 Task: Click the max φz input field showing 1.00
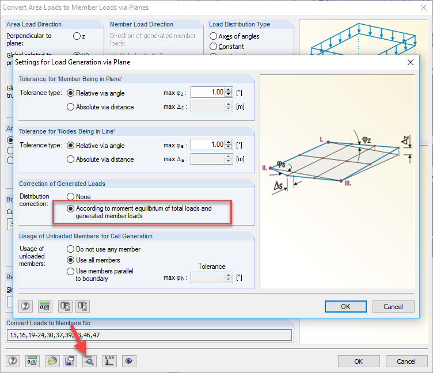click(208, 92)
